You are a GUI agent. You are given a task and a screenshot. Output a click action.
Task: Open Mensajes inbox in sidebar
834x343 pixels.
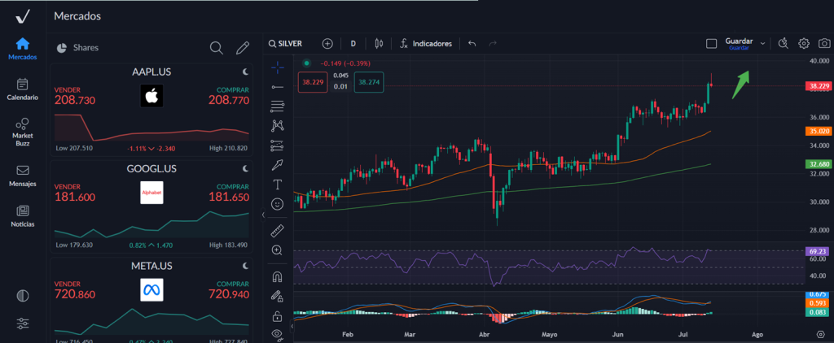coord(22,176)
